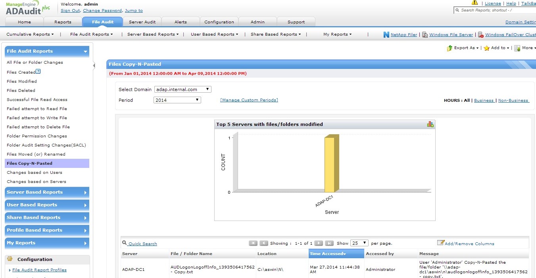Open Changes based on Users report
Screen dimensions: 536x278
click(35, 173)
